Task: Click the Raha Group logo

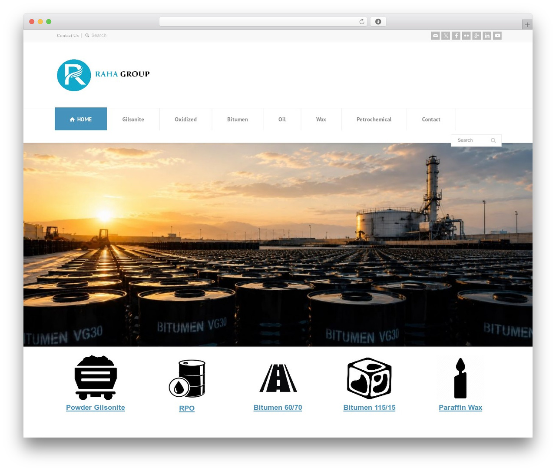Action: (x=103, y=75)
